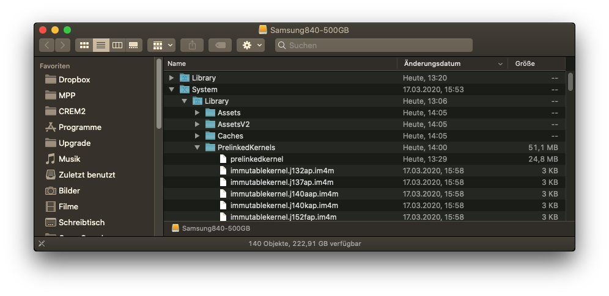Click the Edit Tags toolbar button
This screenshot has width=609, height=296.
[220, 45]
